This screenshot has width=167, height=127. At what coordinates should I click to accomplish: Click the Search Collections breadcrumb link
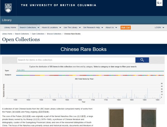22,34
